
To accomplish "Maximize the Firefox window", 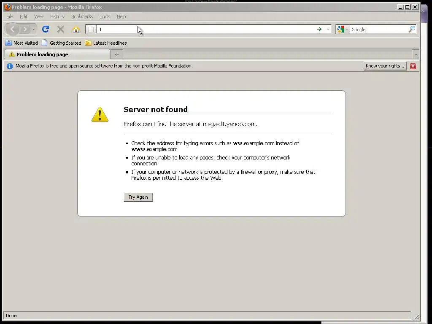I will tap(408, 7).
